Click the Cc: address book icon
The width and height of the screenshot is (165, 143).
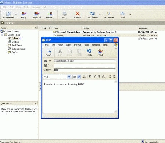pos(45,65)
